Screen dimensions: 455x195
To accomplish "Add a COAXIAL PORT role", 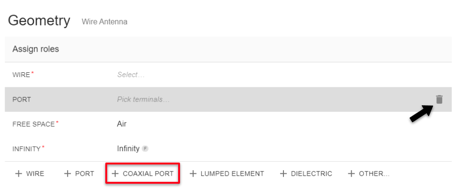I will click(x=142, y=173).
